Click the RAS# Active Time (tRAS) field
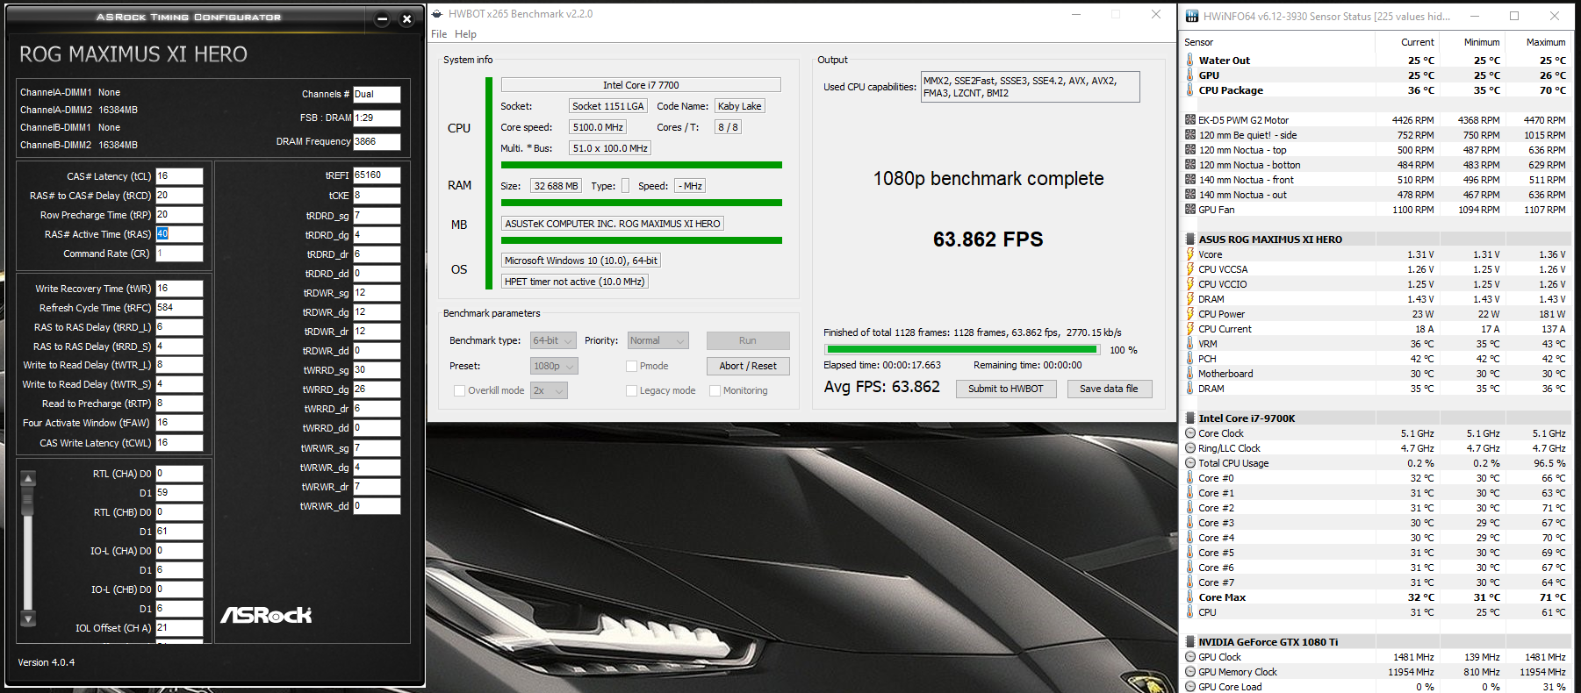Image resolution: width=1581 pixels, height=693 pixels. [x=179, y=234]
